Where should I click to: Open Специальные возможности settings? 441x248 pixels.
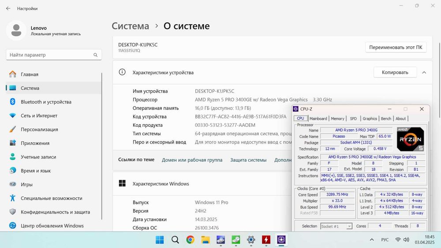(x=53, y=198)
